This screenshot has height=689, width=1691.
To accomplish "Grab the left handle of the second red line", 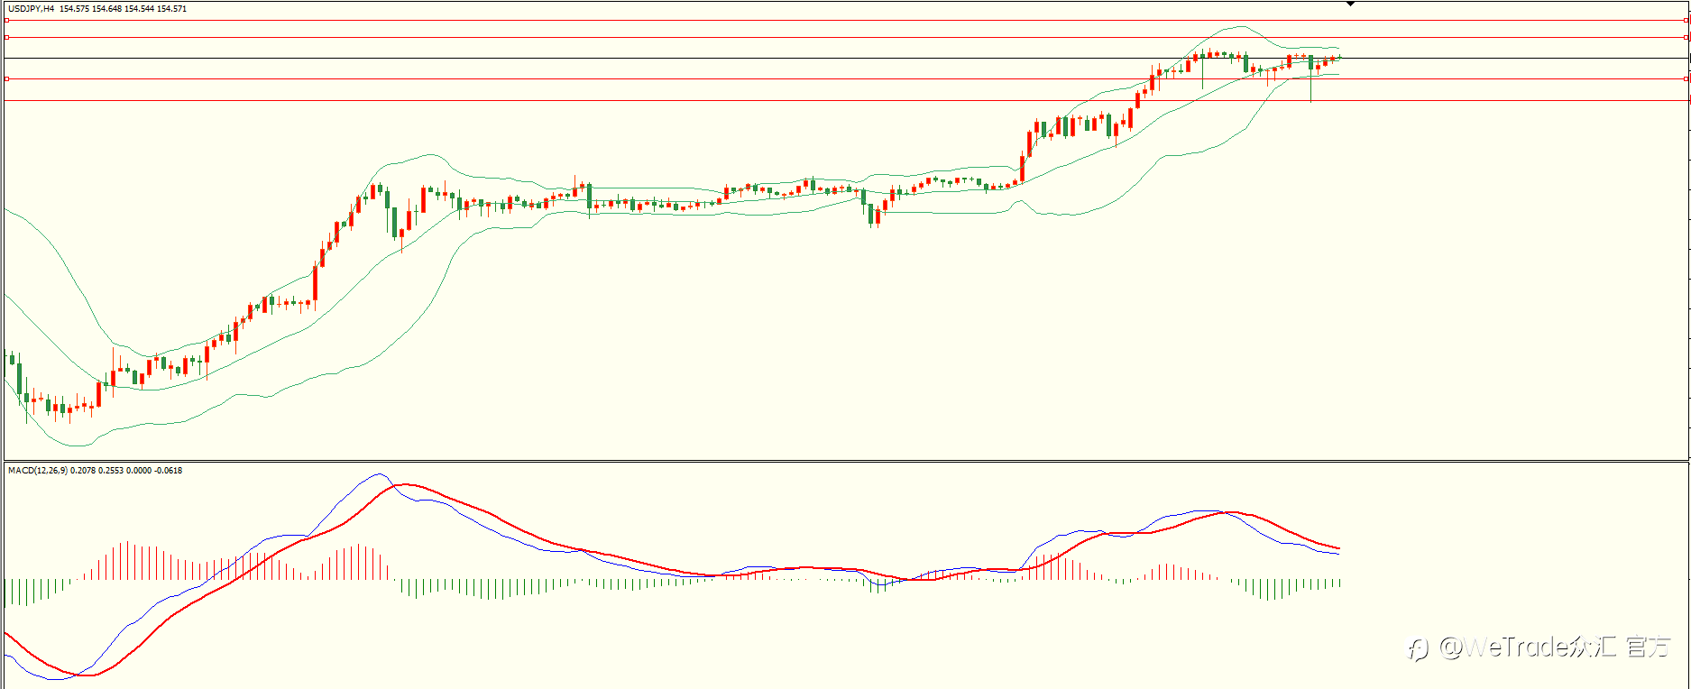I will pyautogui.click(x=7, y=37).
